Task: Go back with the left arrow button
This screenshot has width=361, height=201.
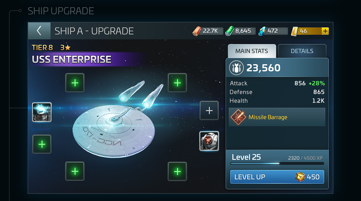Action: click(39, 31)
